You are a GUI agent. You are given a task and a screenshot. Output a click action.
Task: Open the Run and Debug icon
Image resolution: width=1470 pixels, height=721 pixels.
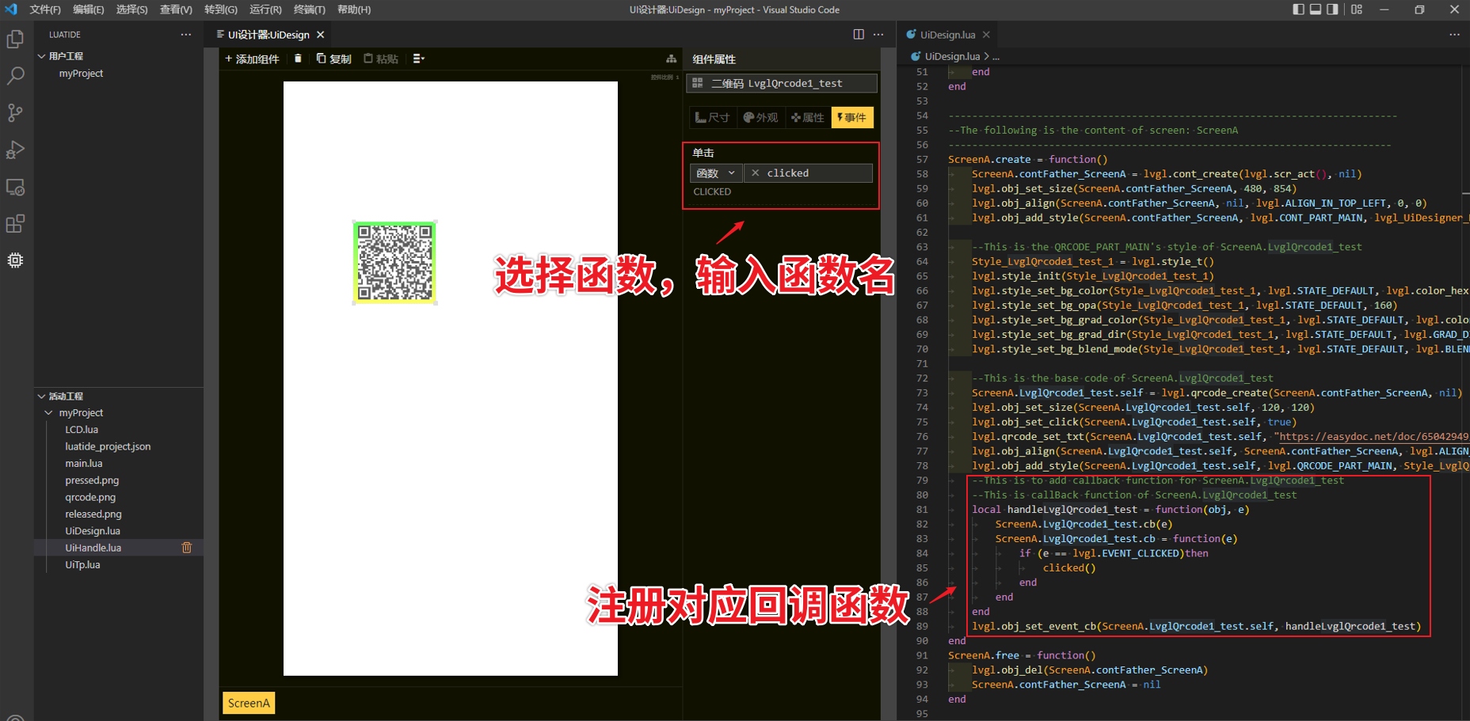(x=15, y=150)
